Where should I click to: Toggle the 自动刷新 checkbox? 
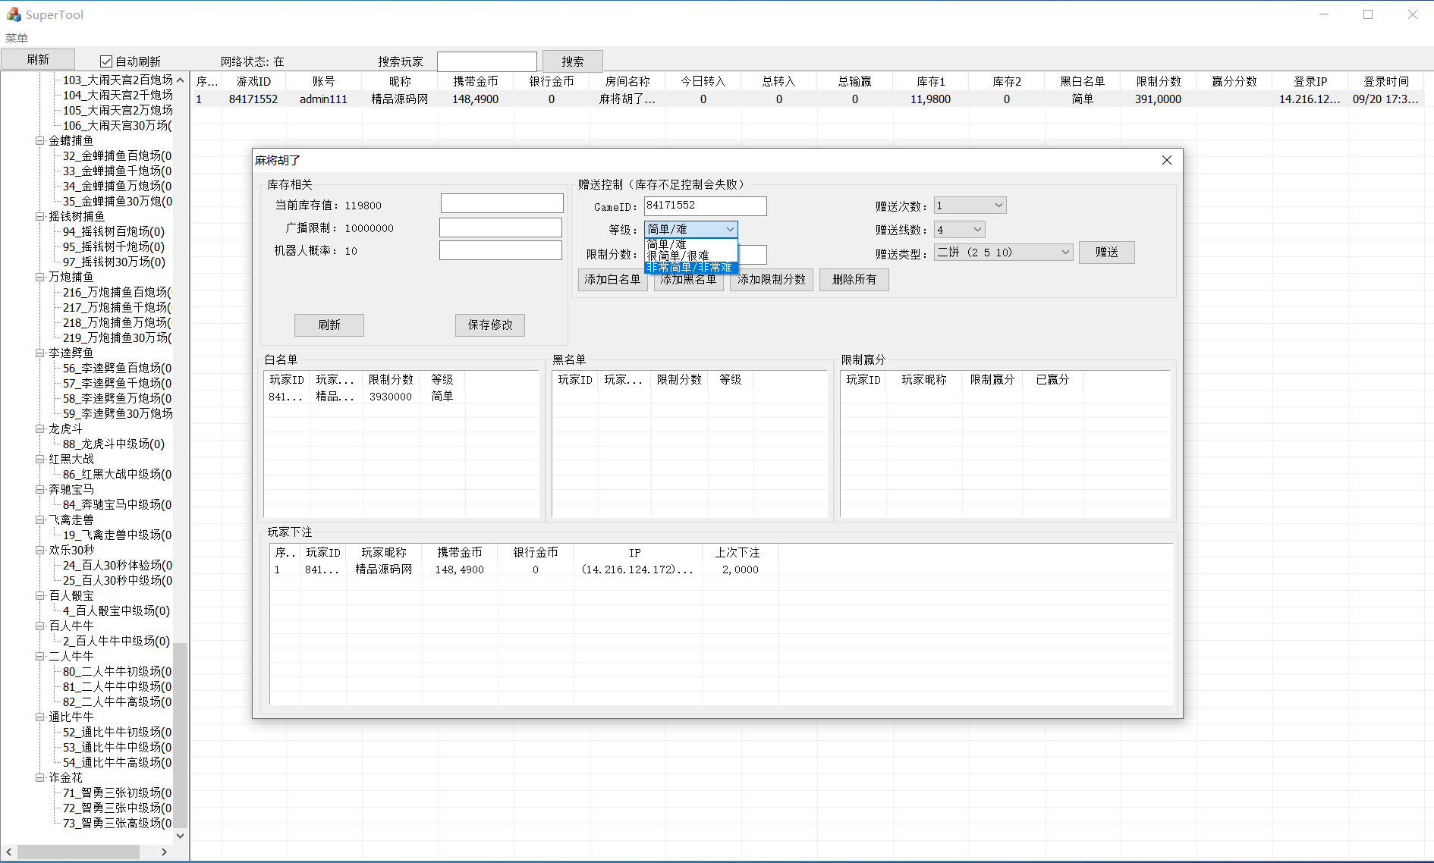[x=107, y=61]
